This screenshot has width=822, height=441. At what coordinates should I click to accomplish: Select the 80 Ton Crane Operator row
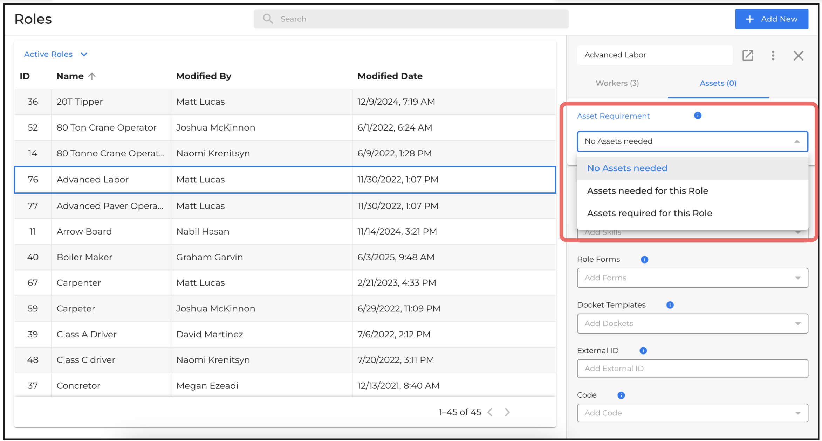click(x=285, y=127)
